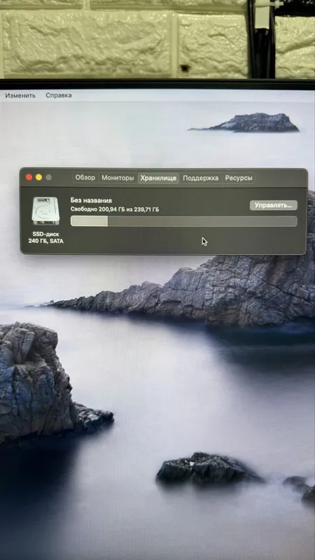Click the SSD disk drive icon
315x560 pixels.
pyautogui.click(x=45, y=211)
